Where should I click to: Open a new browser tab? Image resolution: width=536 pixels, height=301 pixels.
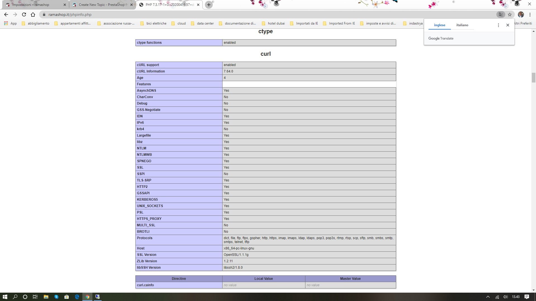tap(209, 5)
